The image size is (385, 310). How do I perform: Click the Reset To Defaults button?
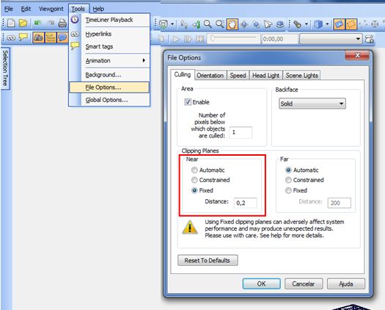208,260
